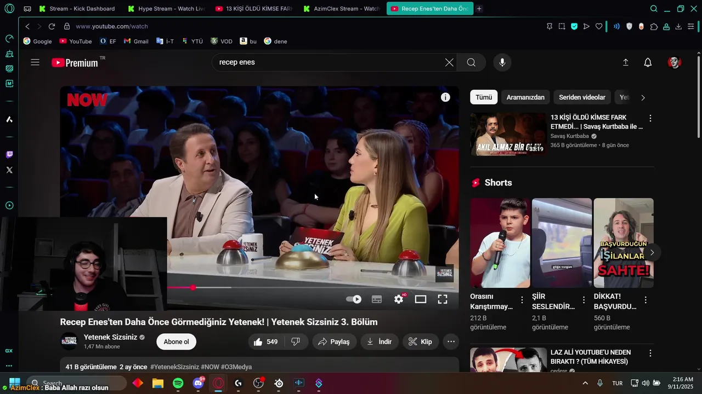The height and width of the screenshot is (394, 702).
Task: Switch the player to theater mode
Action: click(x=421, y=299)
